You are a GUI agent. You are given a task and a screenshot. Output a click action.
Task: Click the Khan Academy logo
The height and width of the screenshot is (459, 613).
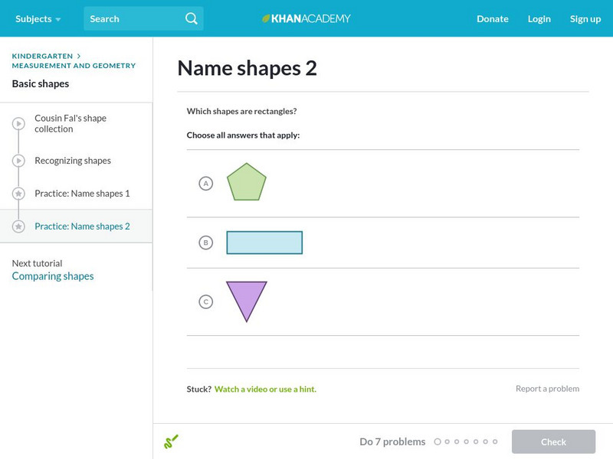tap(306, 18)
